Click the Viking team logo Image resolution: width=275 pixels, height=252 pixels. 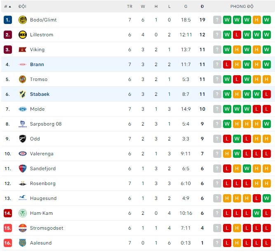[22, 50]
